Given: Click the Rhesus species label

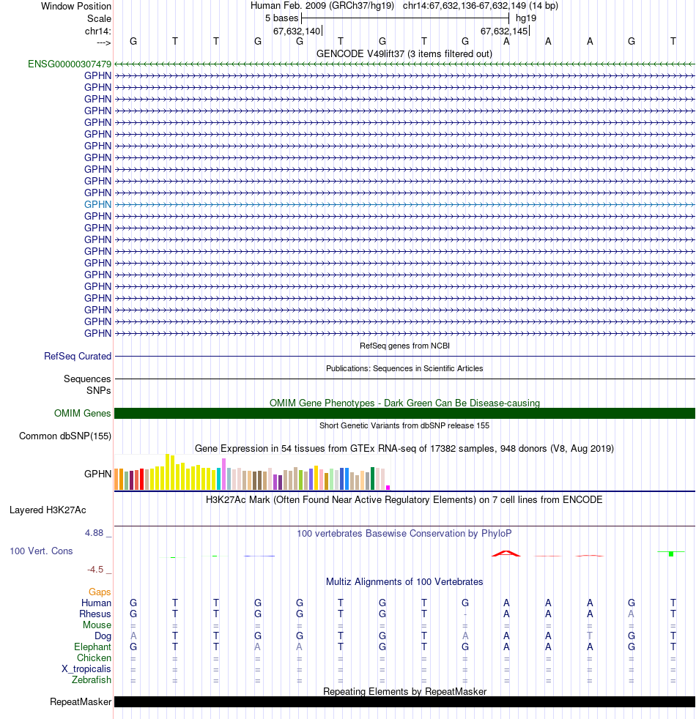Looking at the screenshot, I should click(95, 614).
